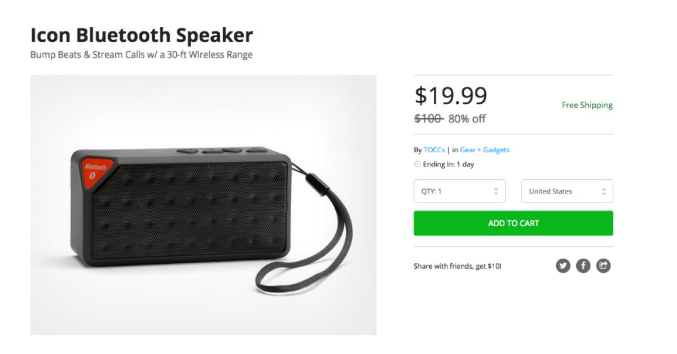Image resolution: width=677 pixels, height=354 pixels.
Task: Select the Bump Beats subtitle text
Action: tap(141, 55)
